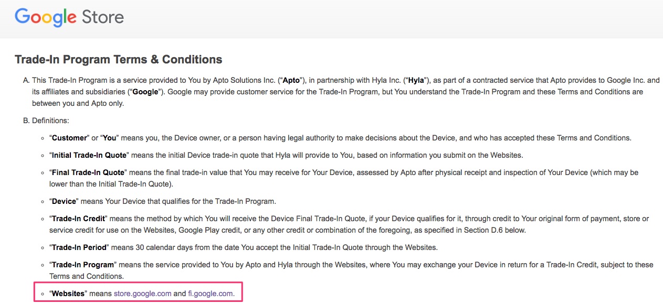Click the bold "Device" definition term
663x304 pixels.
(x=64, y=201)
